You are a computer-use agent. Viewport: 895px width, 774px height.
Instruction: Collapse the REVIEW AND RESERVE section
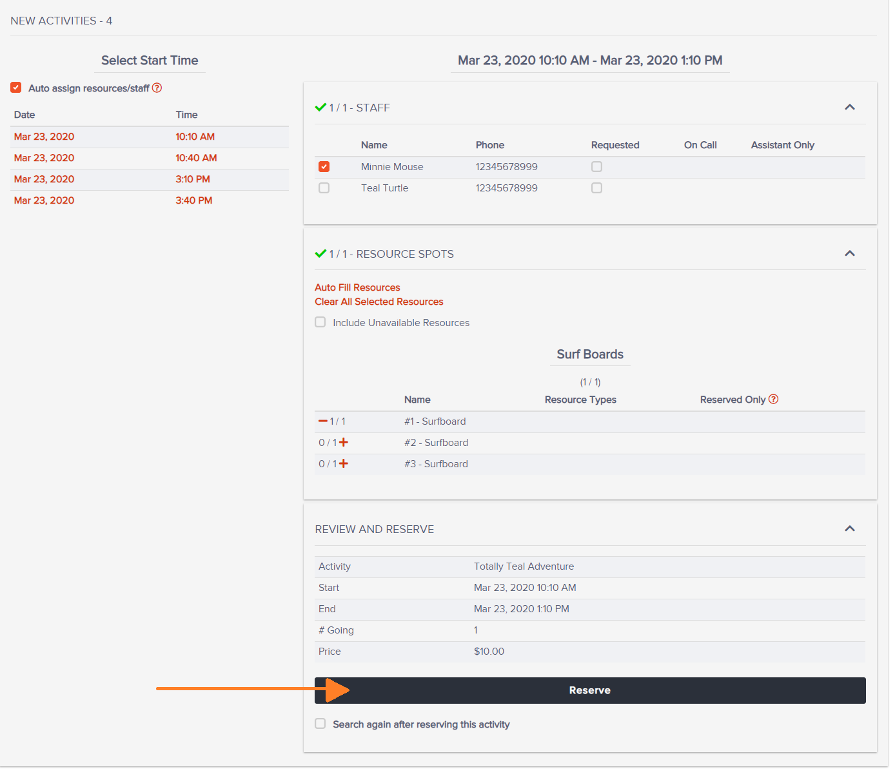850,528
